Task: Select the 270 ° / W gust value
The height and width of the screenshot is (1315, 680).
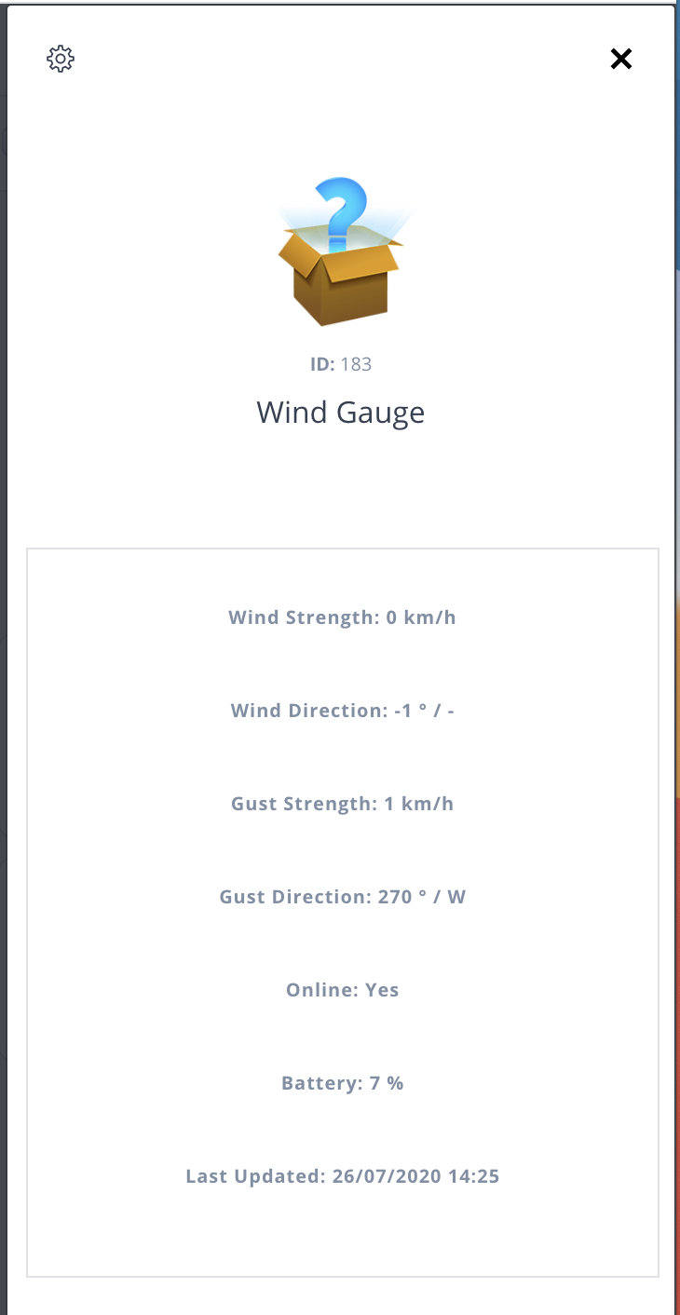Action: tap(422, 897)
